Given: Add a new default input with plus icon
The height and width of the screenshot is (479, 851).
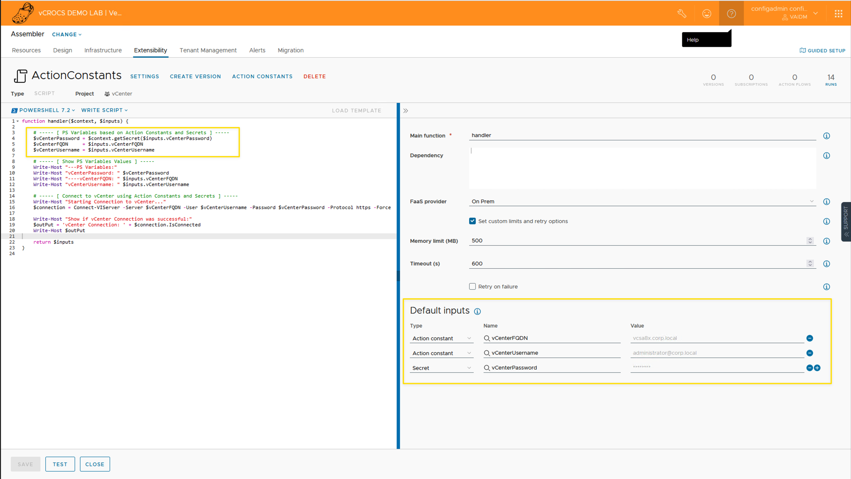Looking at the screenshot, I should 817,368.
